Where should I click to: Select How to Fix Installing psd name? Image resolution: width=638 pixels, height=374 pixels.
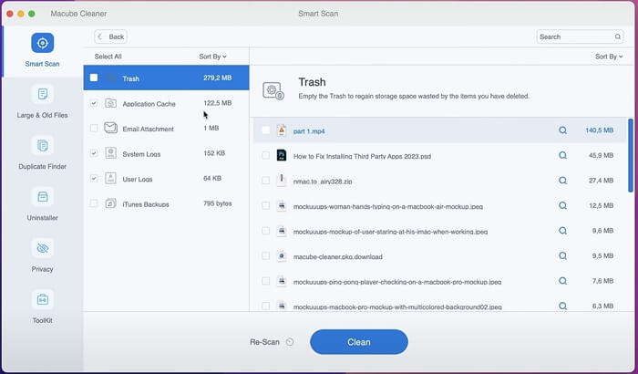pyautogui.click(x=362, y=156)
